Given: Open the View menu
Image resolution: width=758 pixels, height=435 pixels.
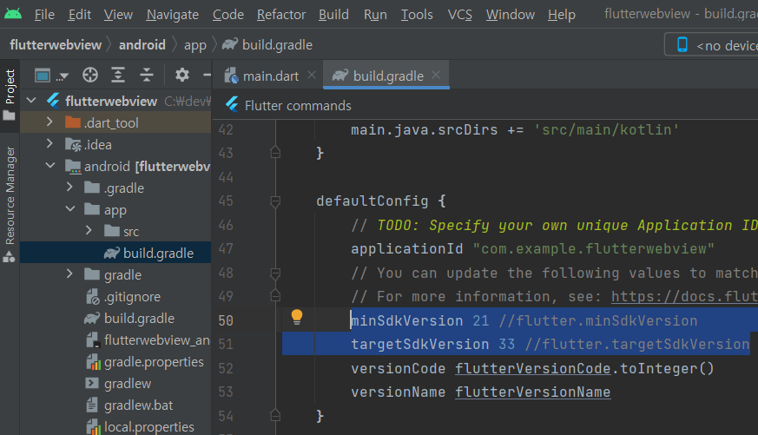Looking at the screenshot, I should [118, 15].
